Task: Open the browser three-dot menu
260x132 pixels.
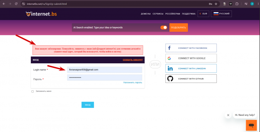Action: point(258,4)
